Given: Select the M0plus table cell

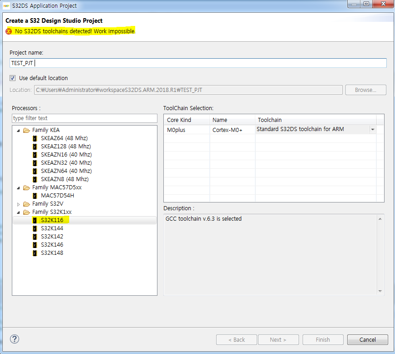Looking at the screenshot, I should [x=187, y=130].
